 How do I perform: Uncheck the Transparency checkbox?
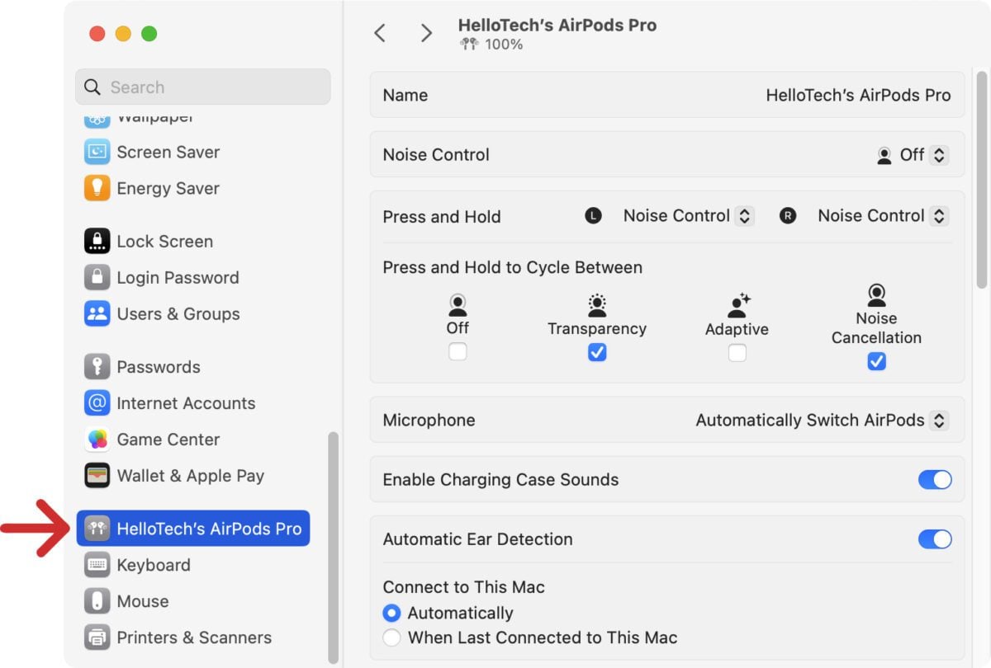(x=597, y=353)
